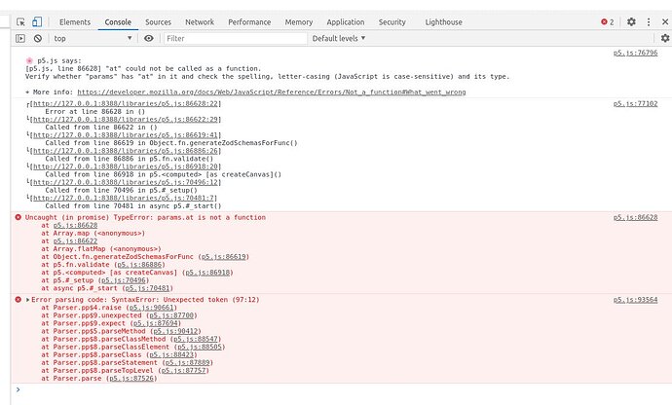Open stack link p5.js:86628:22
Image resolution: width=672 pixels, height=405 pixels.
pyautogui.click(x=126, y=103)
